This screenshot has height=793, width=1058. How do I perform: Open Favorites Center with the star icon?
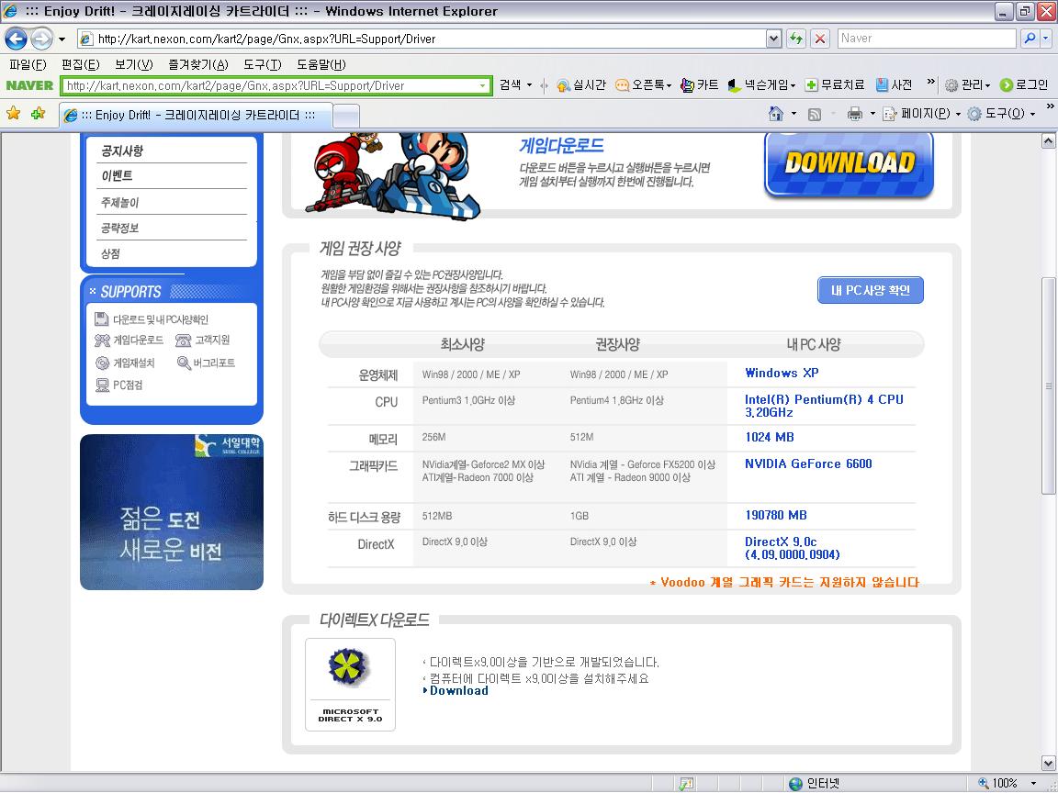(x=13, y=113)
